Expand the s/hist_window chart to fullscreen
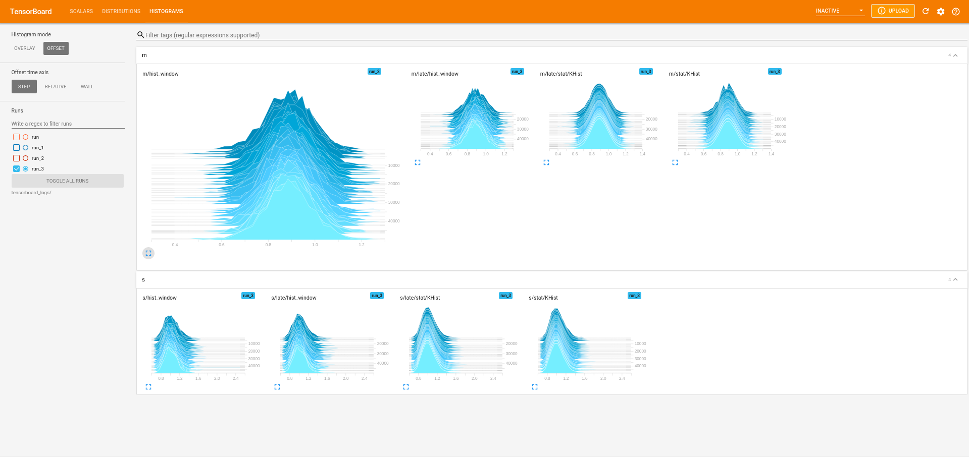969x457 pixels. point(148,386)
